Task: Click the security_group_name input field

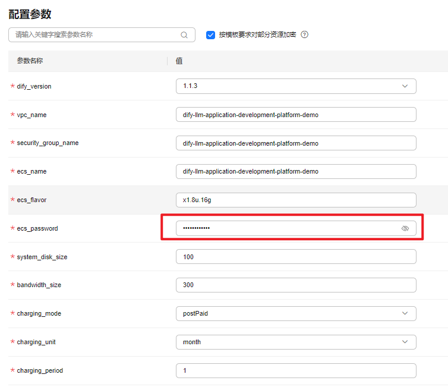Action: click(x=296, y=143)
